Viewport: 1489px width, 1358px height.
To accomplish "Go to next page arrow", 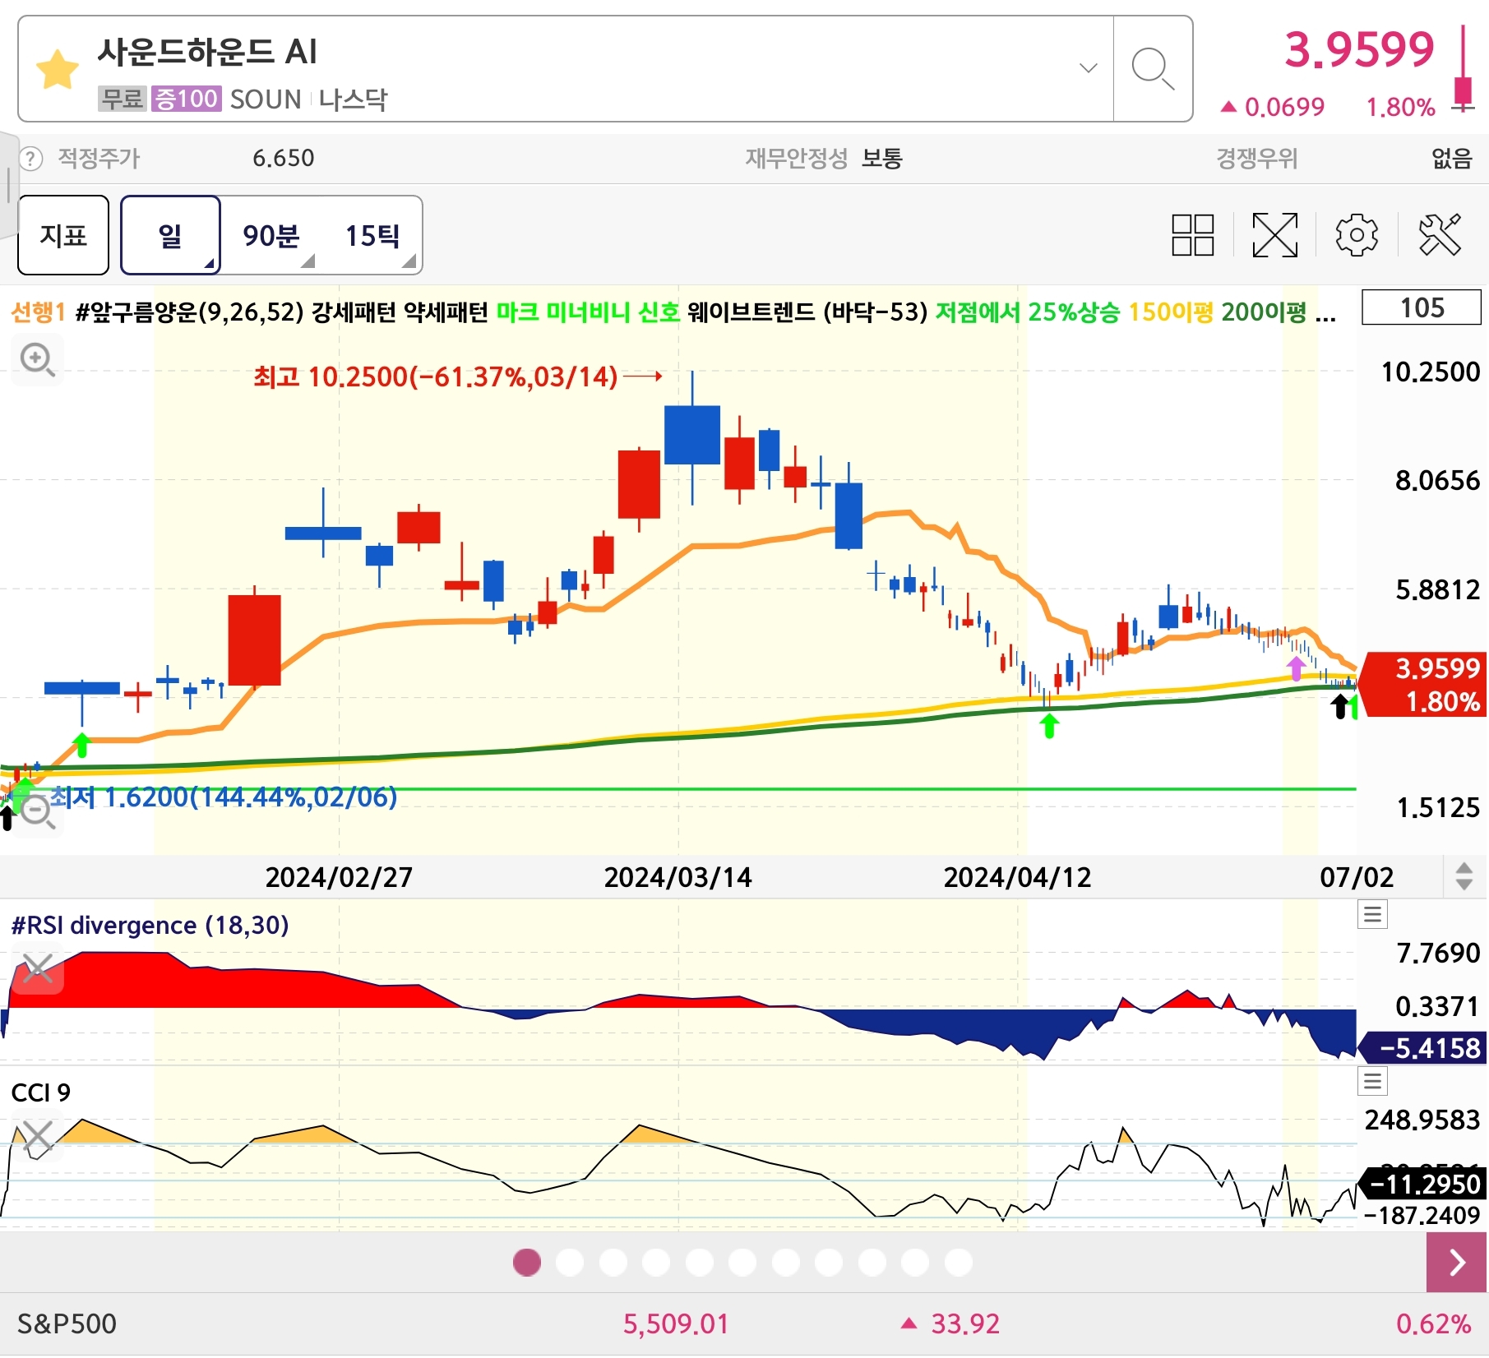I will (x=1456, y=1262).
